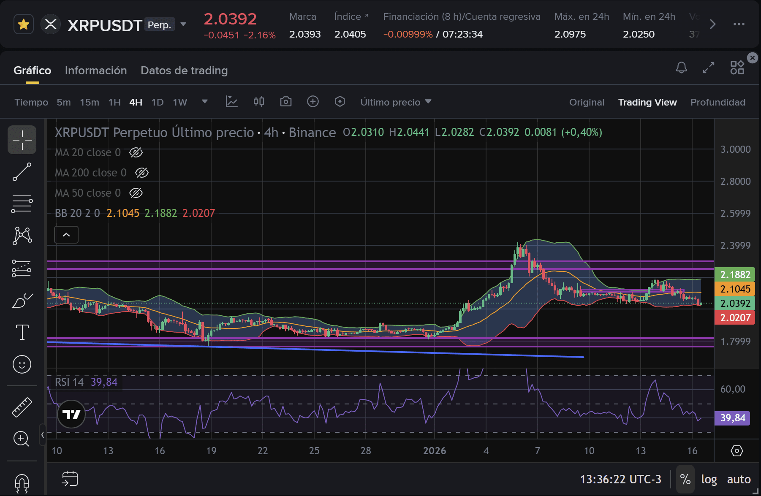
Task: Open the XRPUSDT pair selector dropdown
Action: tap(183, 24)
